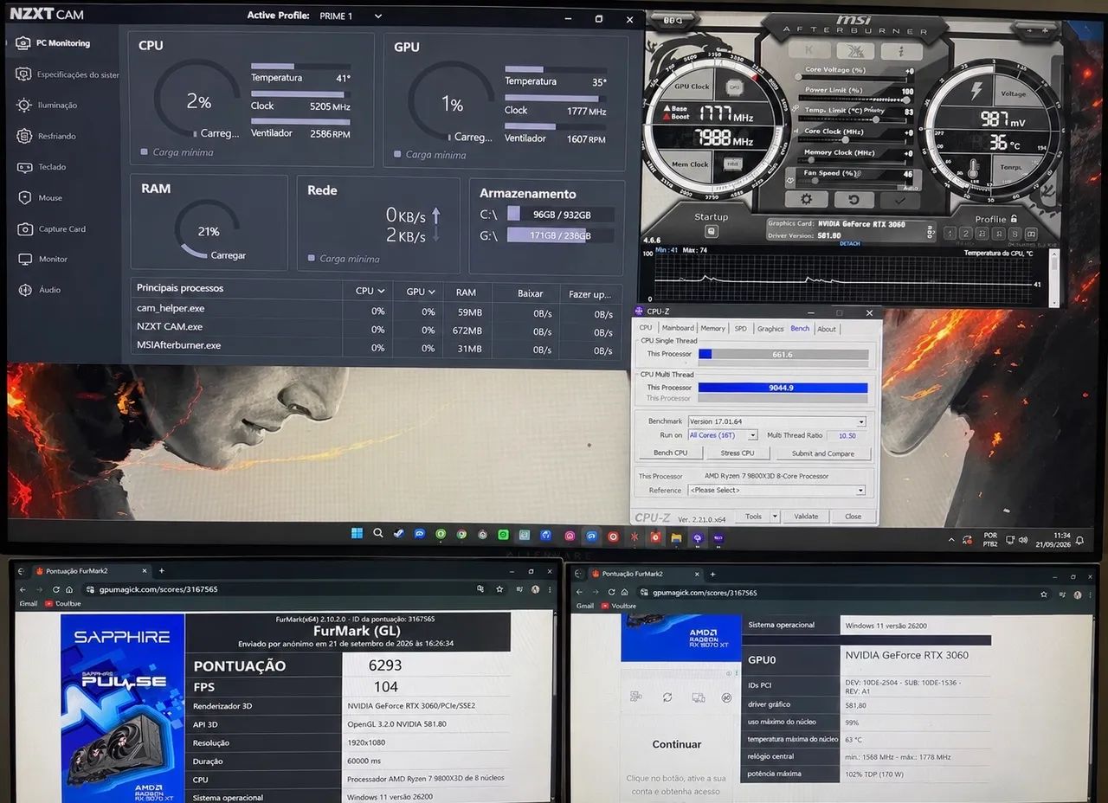Viewport: 1108px width, 803px height.
Task: Switch to the Memory tab in CPU-Z
Action: [x=712, y=328]
